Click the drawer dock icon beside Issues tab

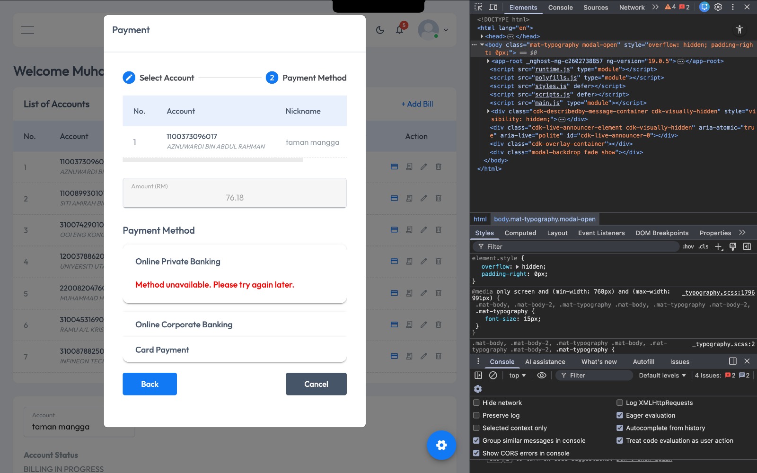point(733,361)
